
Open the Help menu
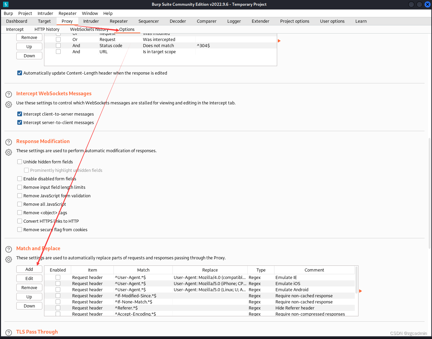(108, 13)
